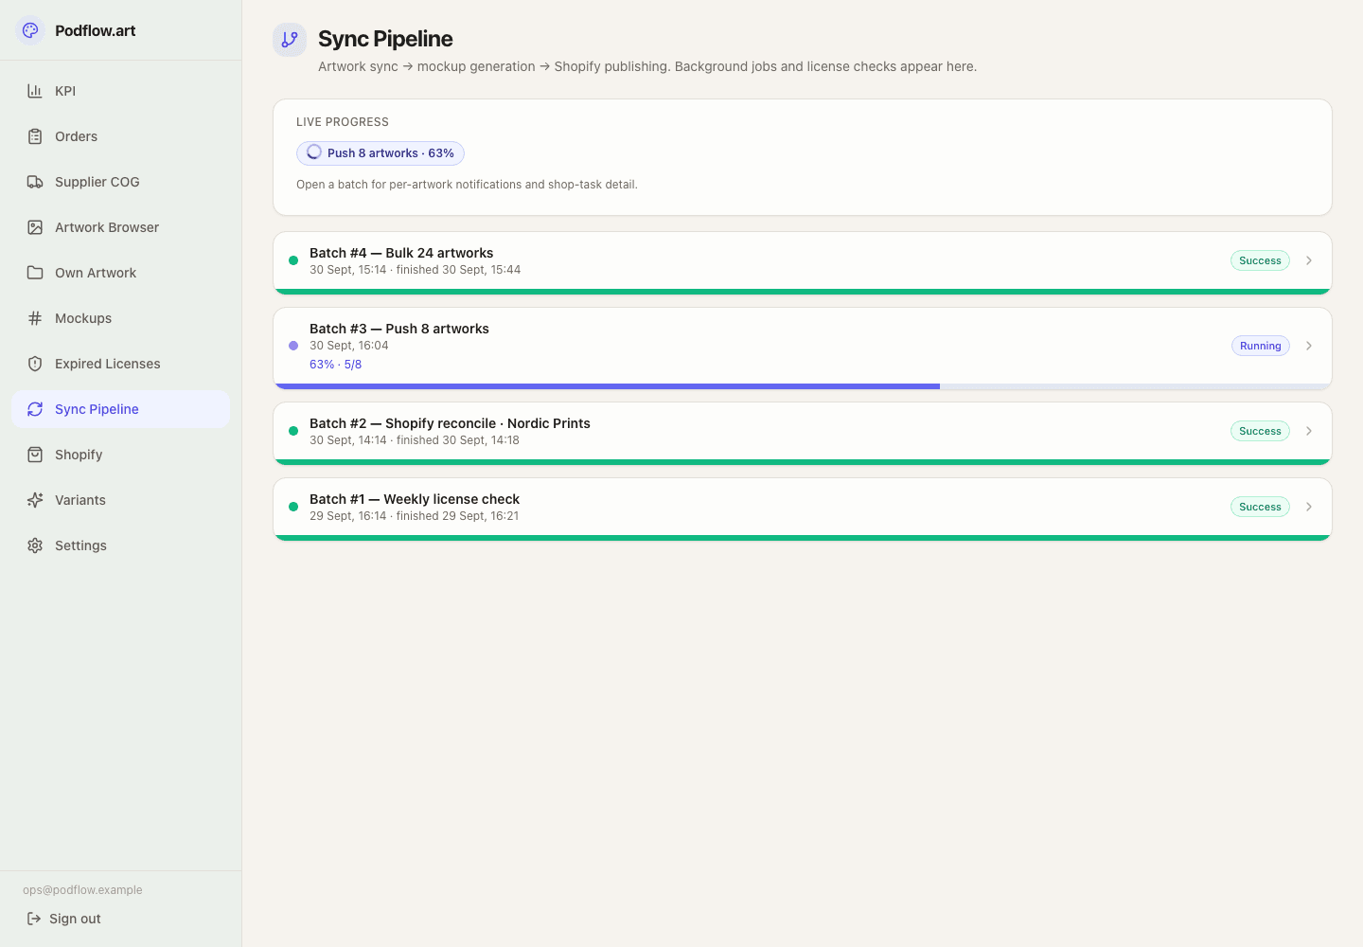
Task: Click the Success badge on Batch #4
Action: (1260, 260)
